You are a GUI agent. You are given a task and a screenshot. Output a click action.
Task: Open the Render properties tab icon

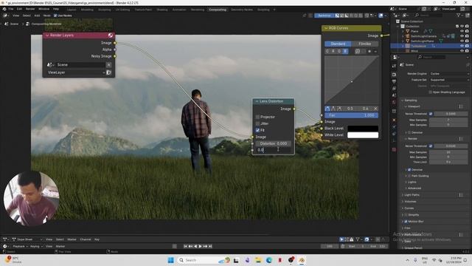click(x=394, y=75)
